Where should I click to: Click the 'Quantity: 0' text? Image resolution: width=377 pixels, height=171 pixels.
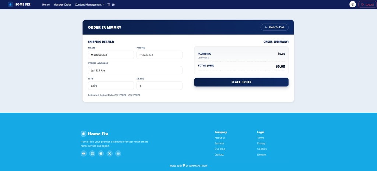pos(203,58)
